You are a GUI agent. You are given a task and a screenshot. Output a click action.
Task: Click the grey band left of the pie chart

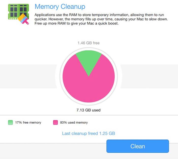point(28,76)
